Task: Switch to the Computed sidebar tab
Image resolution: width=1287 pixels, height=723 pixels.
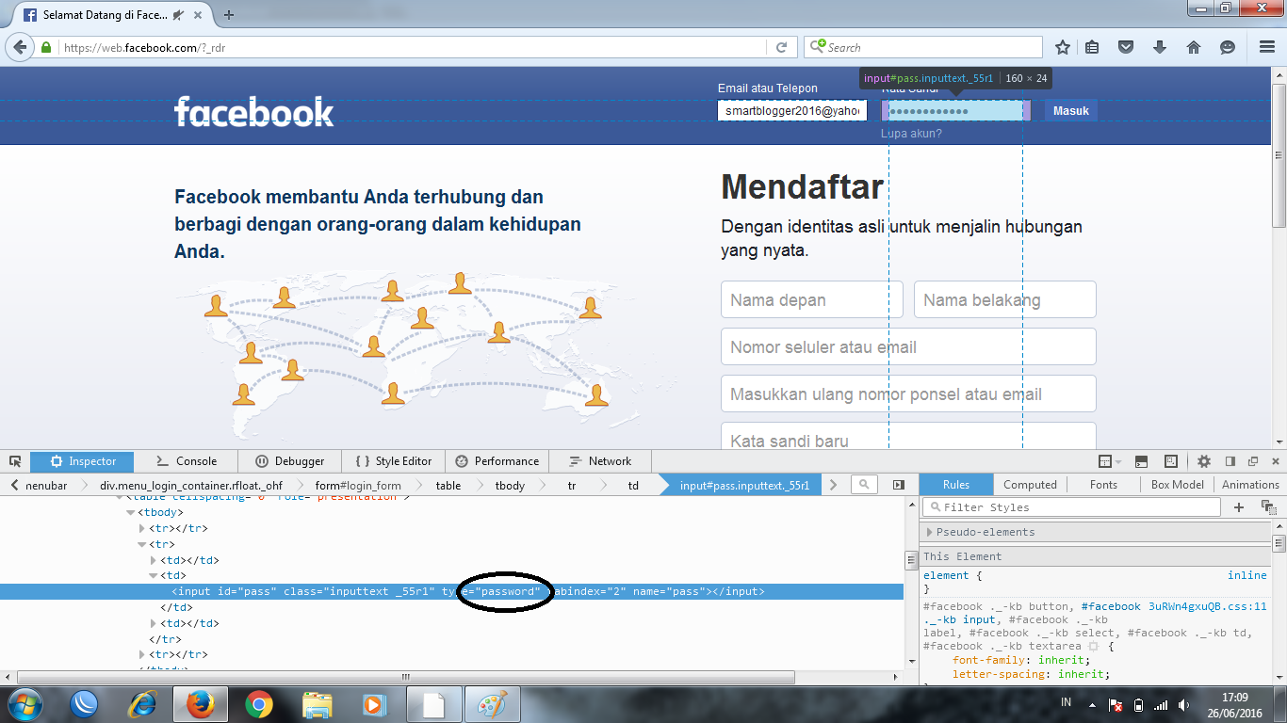Action: pyautogui.click(x=1030, y=485)
